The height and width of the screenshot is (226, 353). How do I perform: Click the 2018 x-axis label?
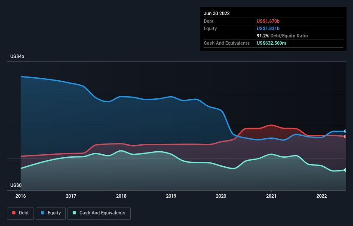[x=121, y=196]
